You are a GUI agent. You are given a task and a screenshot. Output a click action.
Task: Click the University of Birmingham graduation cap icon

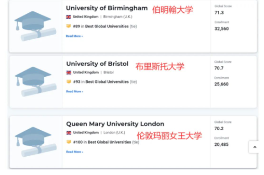click(x=35, y=26)
